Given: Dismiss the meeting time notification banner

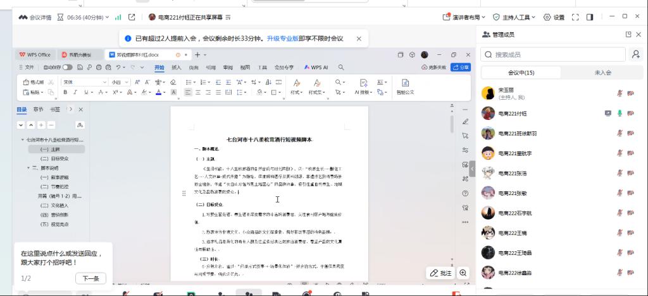Looking at the screenshot, I should click(359, 38).
